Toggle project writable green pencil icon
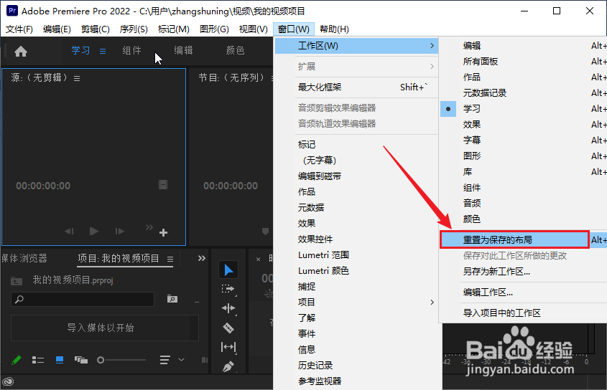This screenshot has height=390, width=607. (x=17, y=360)
